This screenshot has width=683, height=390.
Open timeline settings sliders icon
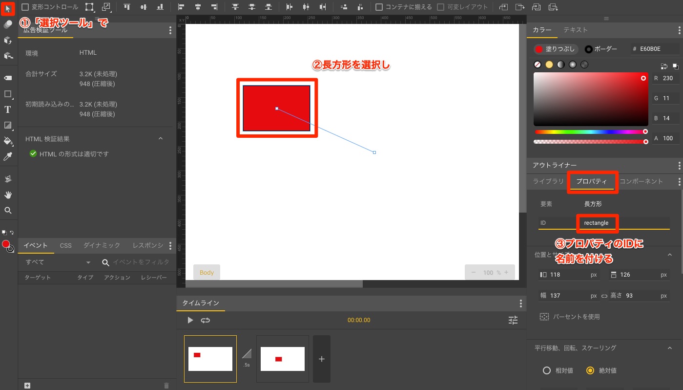(x=513, y=320)
